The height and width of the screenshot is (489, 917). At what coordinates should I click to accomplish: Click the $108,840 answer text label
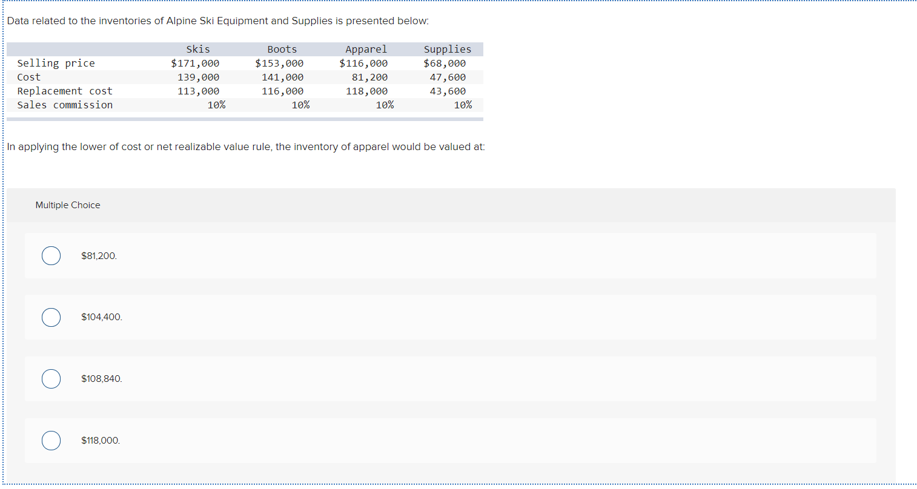point(101,379)
